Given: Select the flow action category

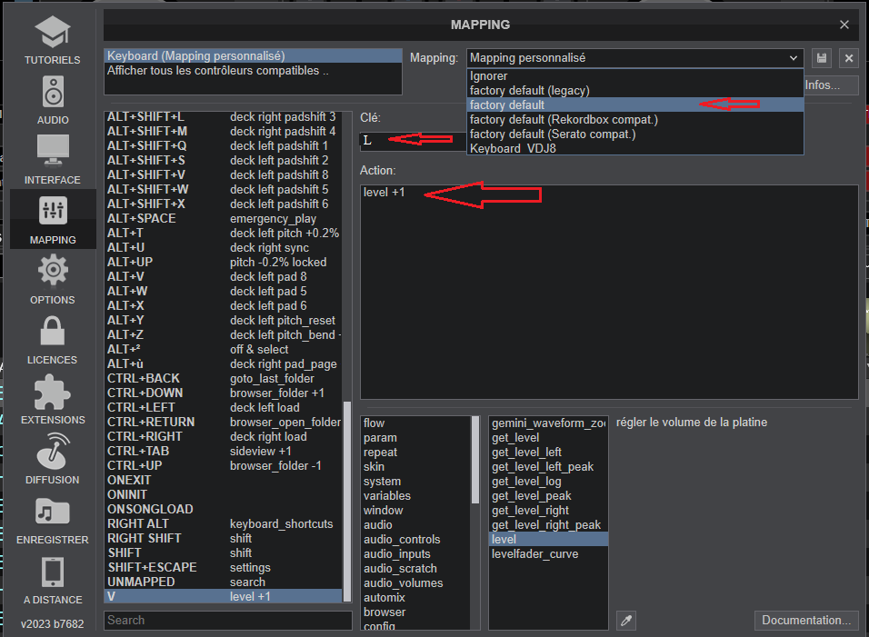Looking at the screenshot, I should [415, 423].
